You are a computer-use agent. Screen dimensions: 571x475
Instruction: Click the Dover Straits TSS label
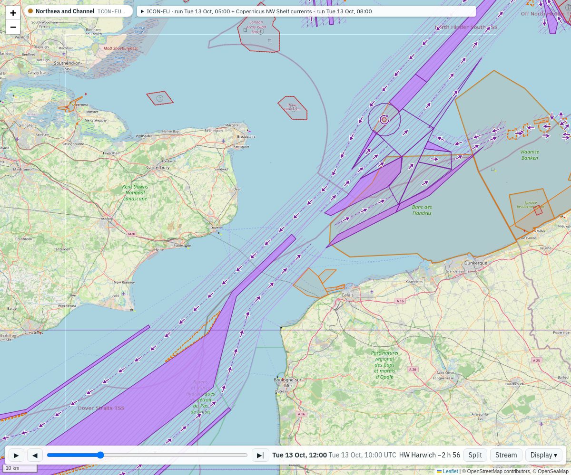(101, 408)
